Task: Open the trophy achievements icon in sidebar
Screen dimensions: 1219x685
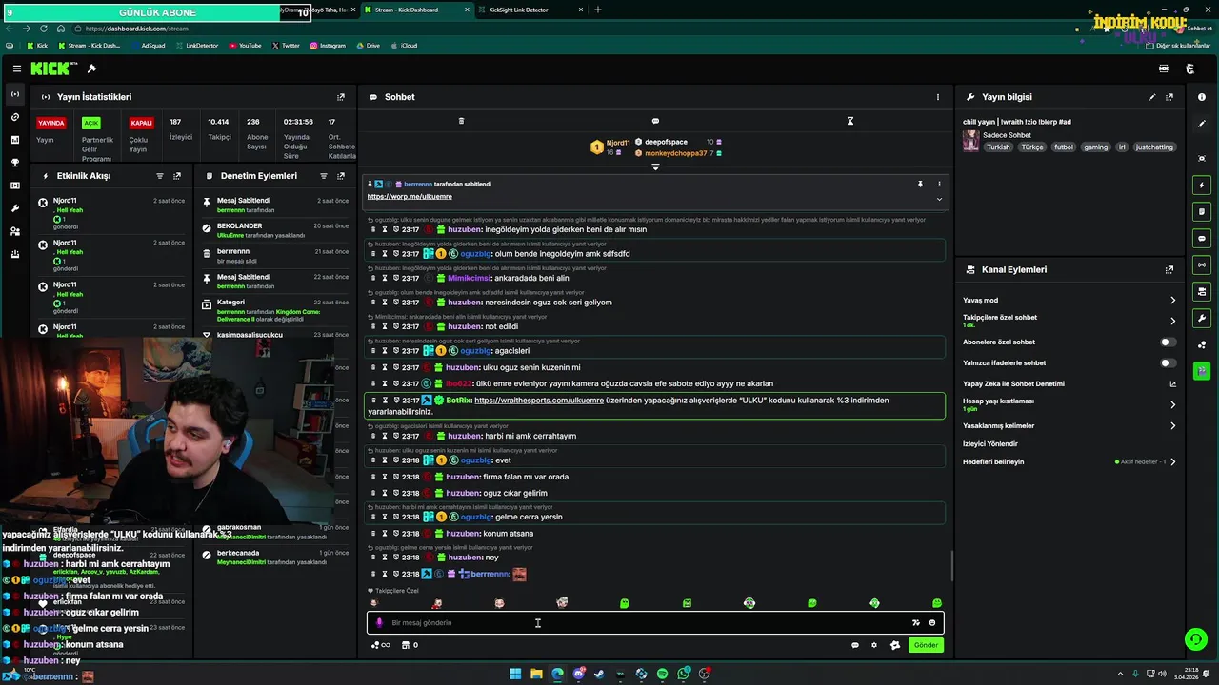Action: 14,163
